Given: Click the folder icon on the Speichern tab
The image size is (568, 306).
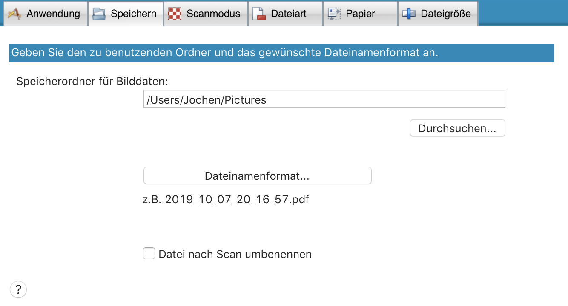Looking at the screenshot, I should tap(99, 14).
